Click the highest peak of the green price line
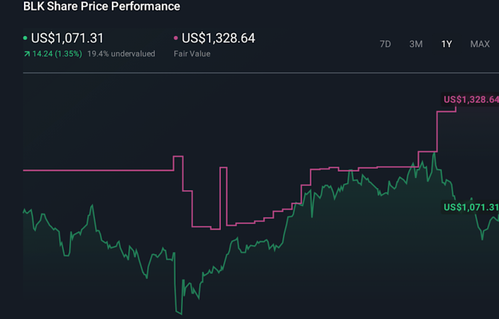 coord(434,154)
